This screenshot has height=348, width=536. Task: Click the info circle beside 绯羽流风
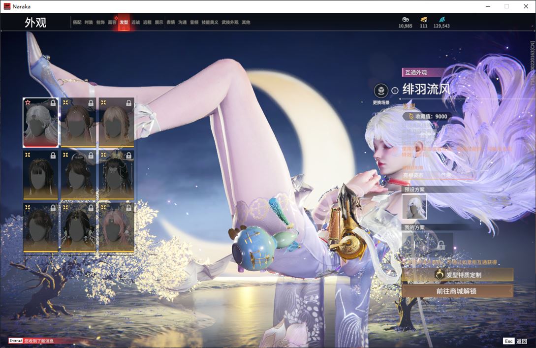point(395,91)
